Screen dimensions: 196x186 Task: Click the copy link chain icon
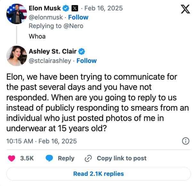tap(88, 158)
